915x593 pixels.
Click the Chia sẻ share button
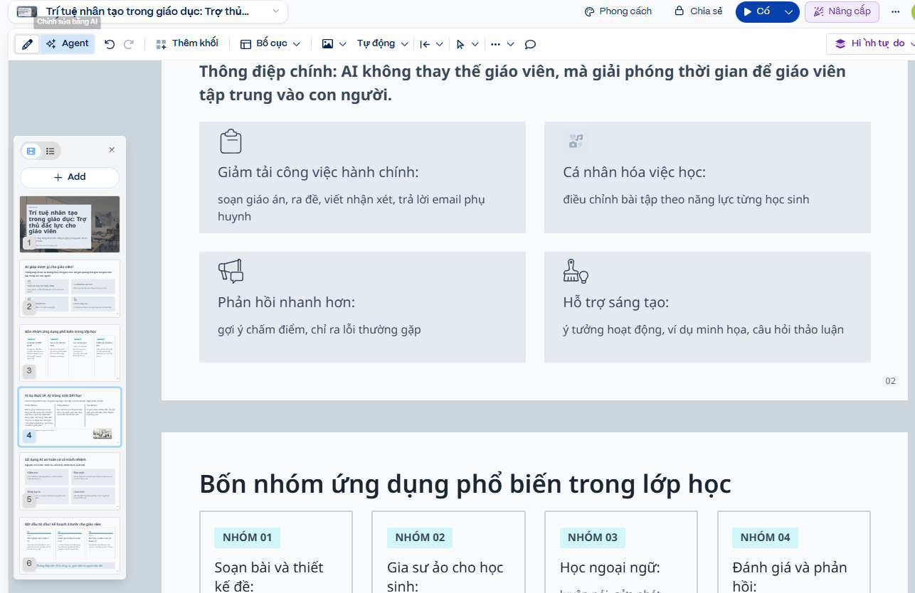[698, 11]
